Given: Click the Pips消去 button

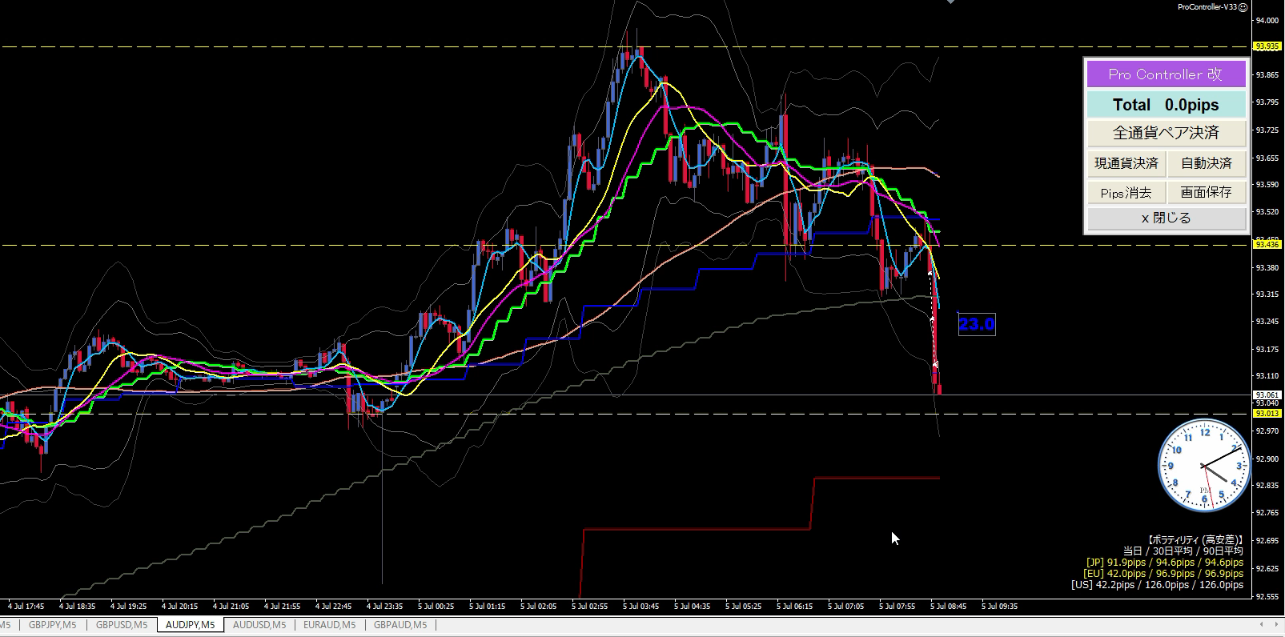Looking at the screenshot, I should pos(1126,193).
